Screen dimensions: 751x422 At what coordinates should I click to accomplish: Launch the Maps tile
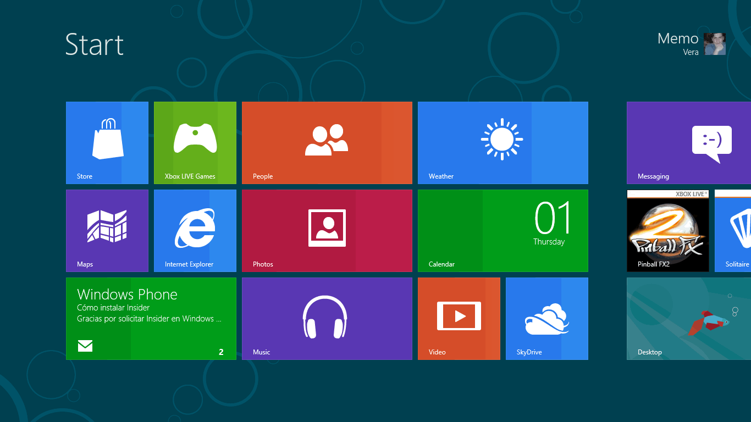[107, 230]
